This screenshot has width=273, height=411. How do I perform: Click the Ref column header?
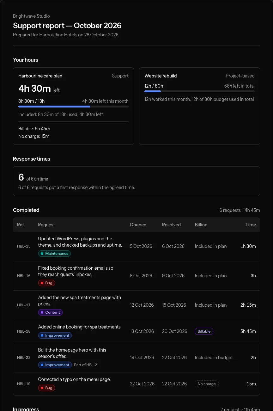pyautogui.click(x=21, y=225)
